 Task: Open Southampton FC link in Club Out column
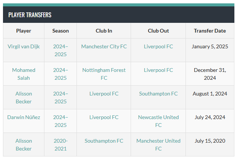[158, 94]
